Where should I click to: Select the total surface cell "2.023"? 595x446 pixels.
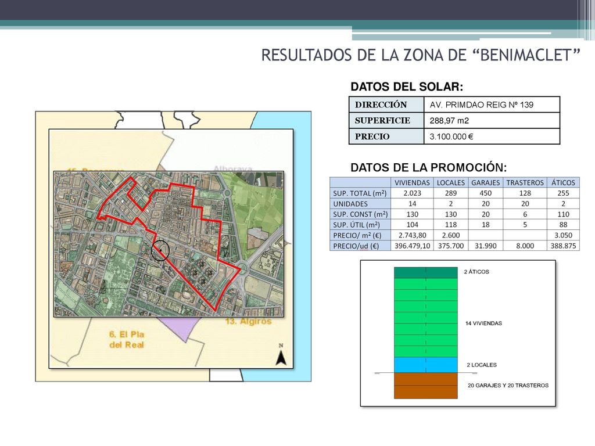pyautogui.click(x=413, y=193)
